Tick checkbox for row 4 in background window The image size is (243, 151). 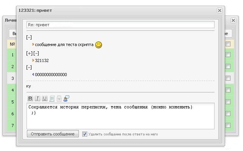tap(228, 90)
